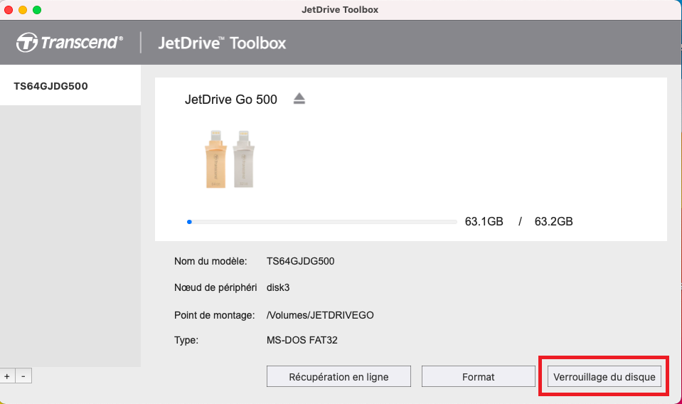This screenshot has height=404, width=682.
Task: Click the MS-DOS FAT32 type value
Action: coord(302,340)
